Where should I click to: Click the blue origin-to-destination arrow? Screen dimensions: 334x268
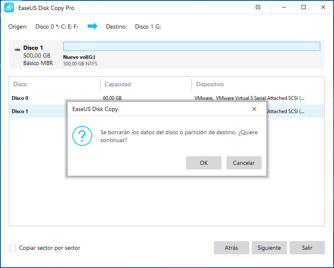tap(93, 27)
